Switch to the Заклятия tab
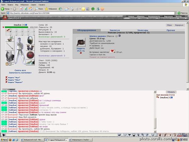This screenshot has width=189, height=142. coord(115,30)
